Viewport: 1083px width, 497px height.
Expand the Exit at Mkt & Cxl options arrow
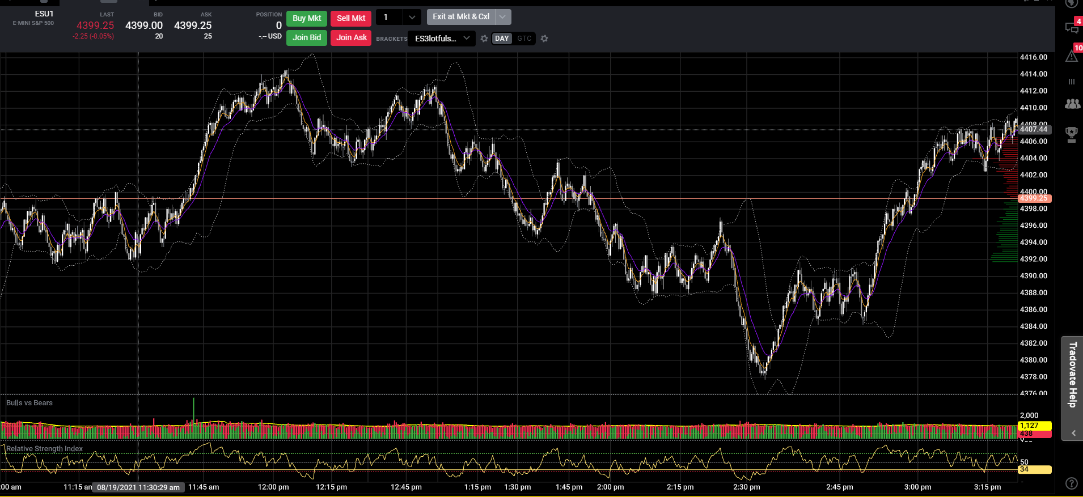[502, 17]
